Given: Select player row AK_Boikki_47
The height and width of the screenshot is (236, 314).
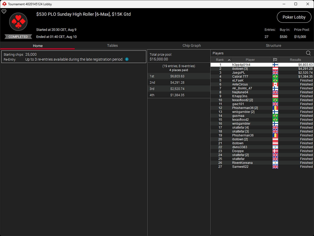Looking at the screenshot, I should click(x=262, y=88).
